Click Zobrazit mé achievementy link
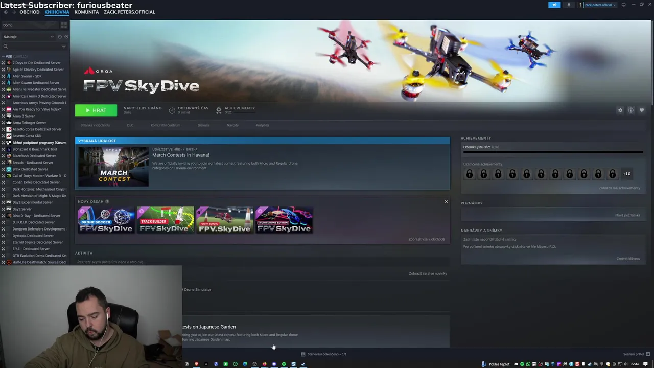The image size is (654, 368). 619,188
